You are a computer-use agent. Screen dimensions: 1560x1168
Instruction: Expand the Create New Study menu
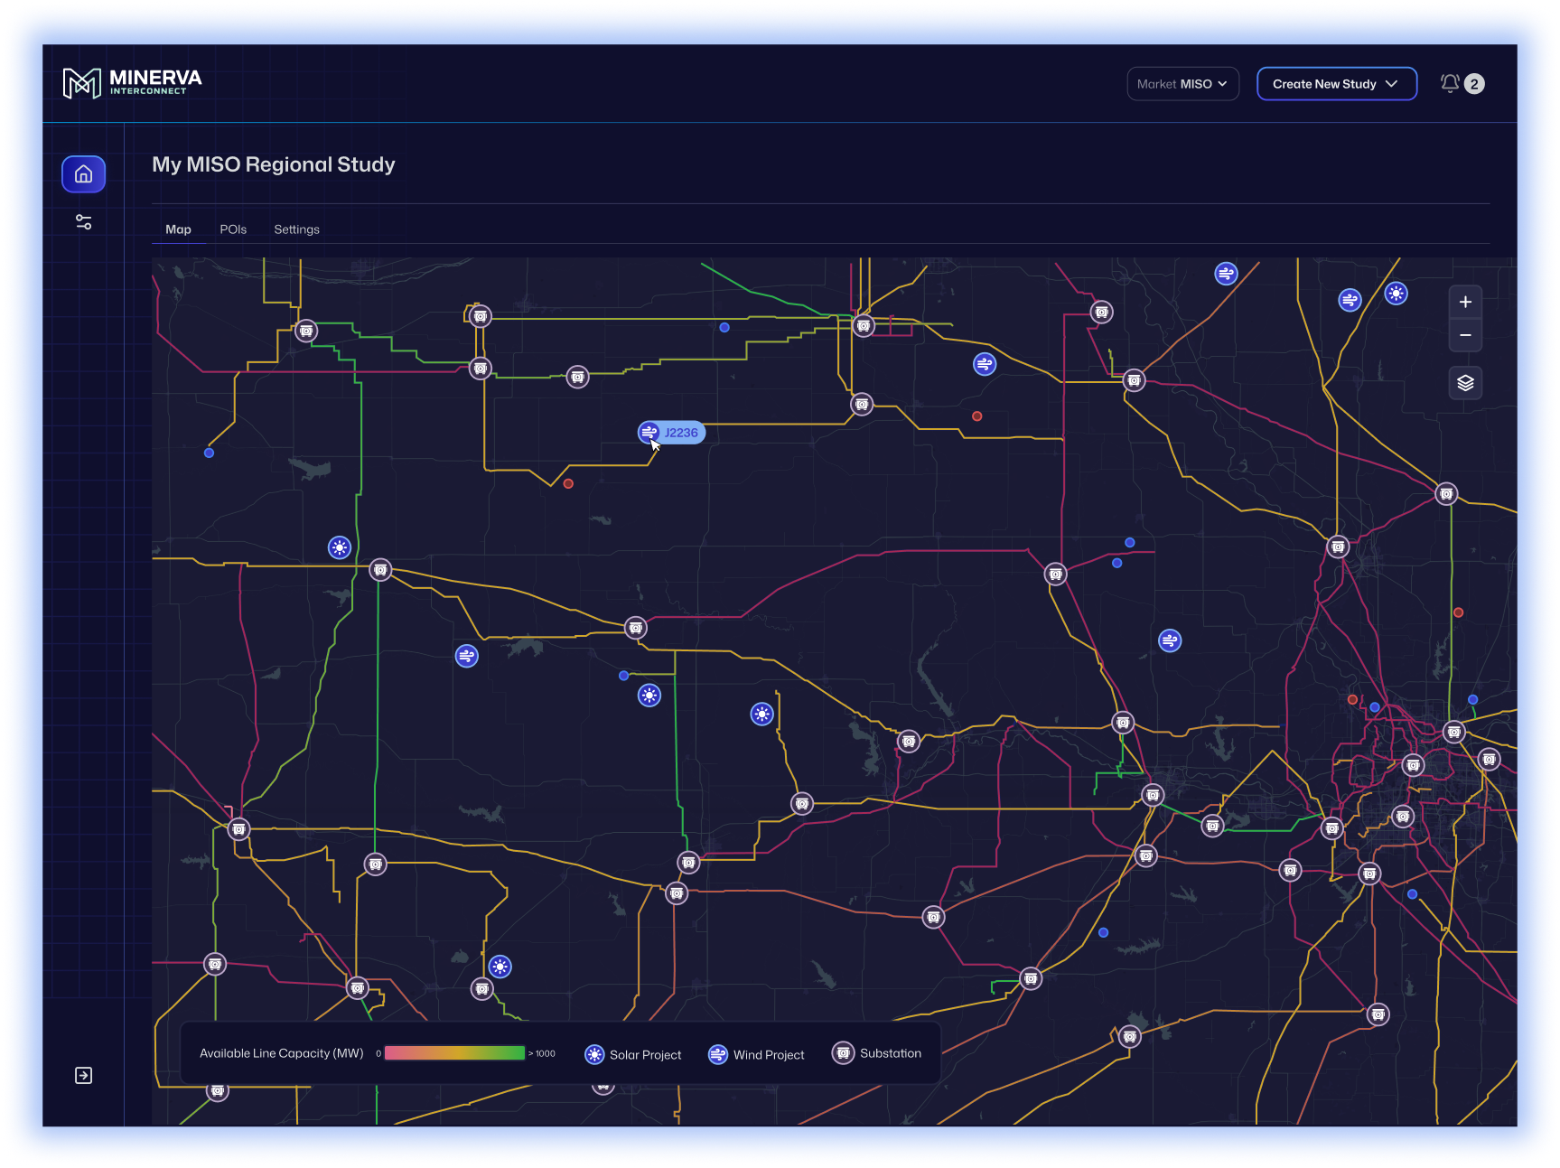tap(1336, 84)
